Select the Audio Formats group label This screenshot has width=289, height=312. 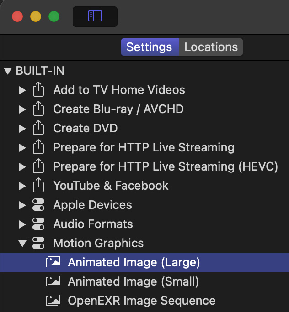coord(93,224)
